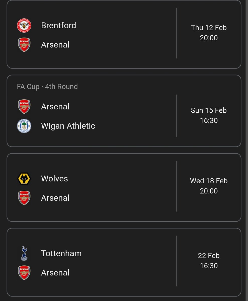Open the FA Cup 4th Round label

pyautogui.click(x=47, y=87)
